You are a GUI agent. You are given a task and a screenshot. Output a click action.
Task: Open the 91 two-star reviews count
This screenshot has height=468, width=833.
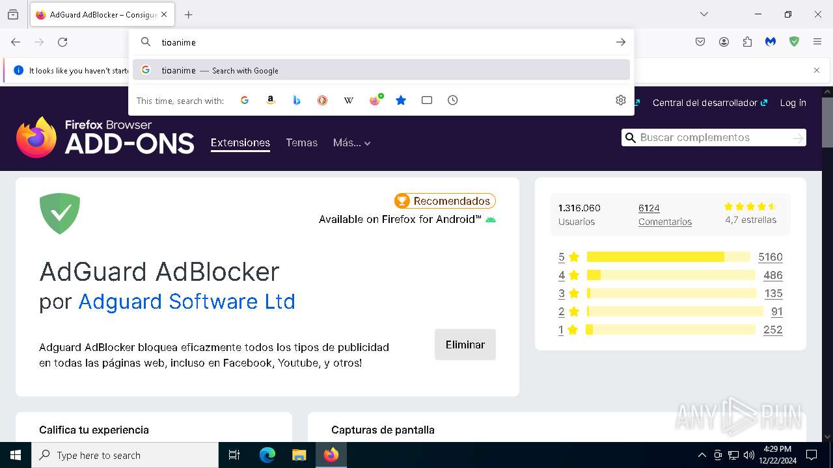[777, 311]
